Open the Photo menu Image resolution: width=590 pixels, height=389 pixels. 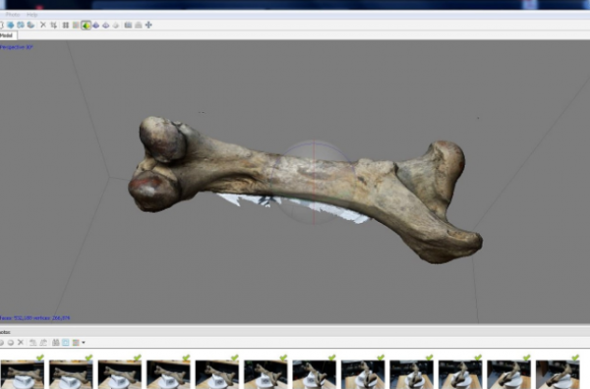[x=13, y=15]
